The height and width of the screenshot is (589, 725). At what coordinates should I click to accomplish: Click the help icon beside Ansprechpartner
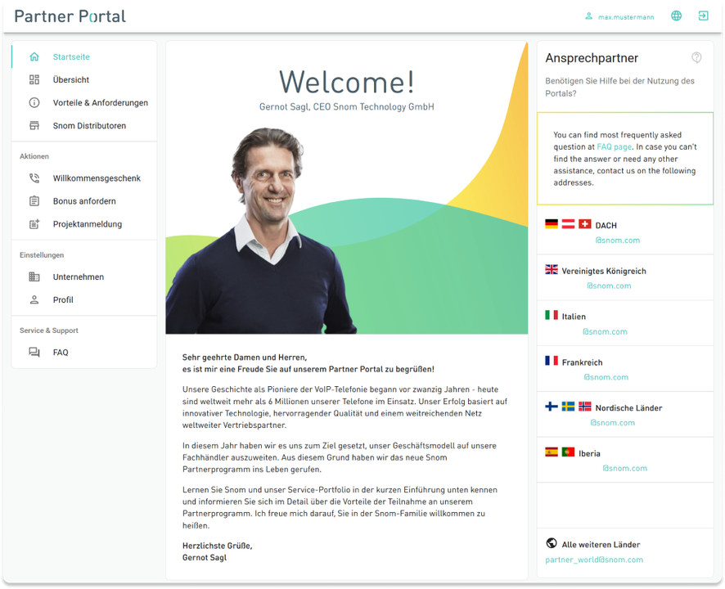[696, 58]
